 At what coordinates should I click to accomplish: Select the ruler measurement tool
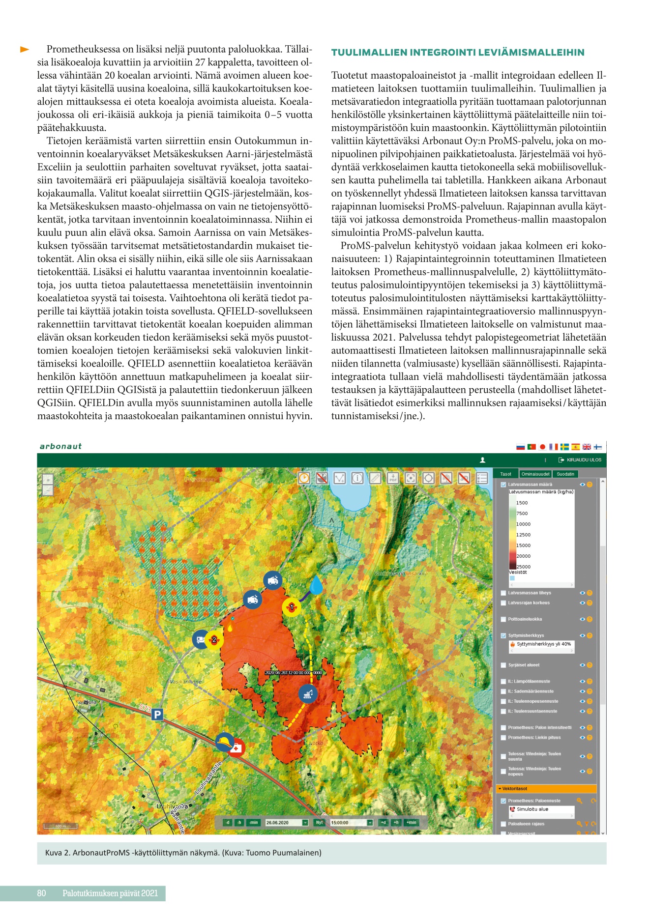point(375,478)
